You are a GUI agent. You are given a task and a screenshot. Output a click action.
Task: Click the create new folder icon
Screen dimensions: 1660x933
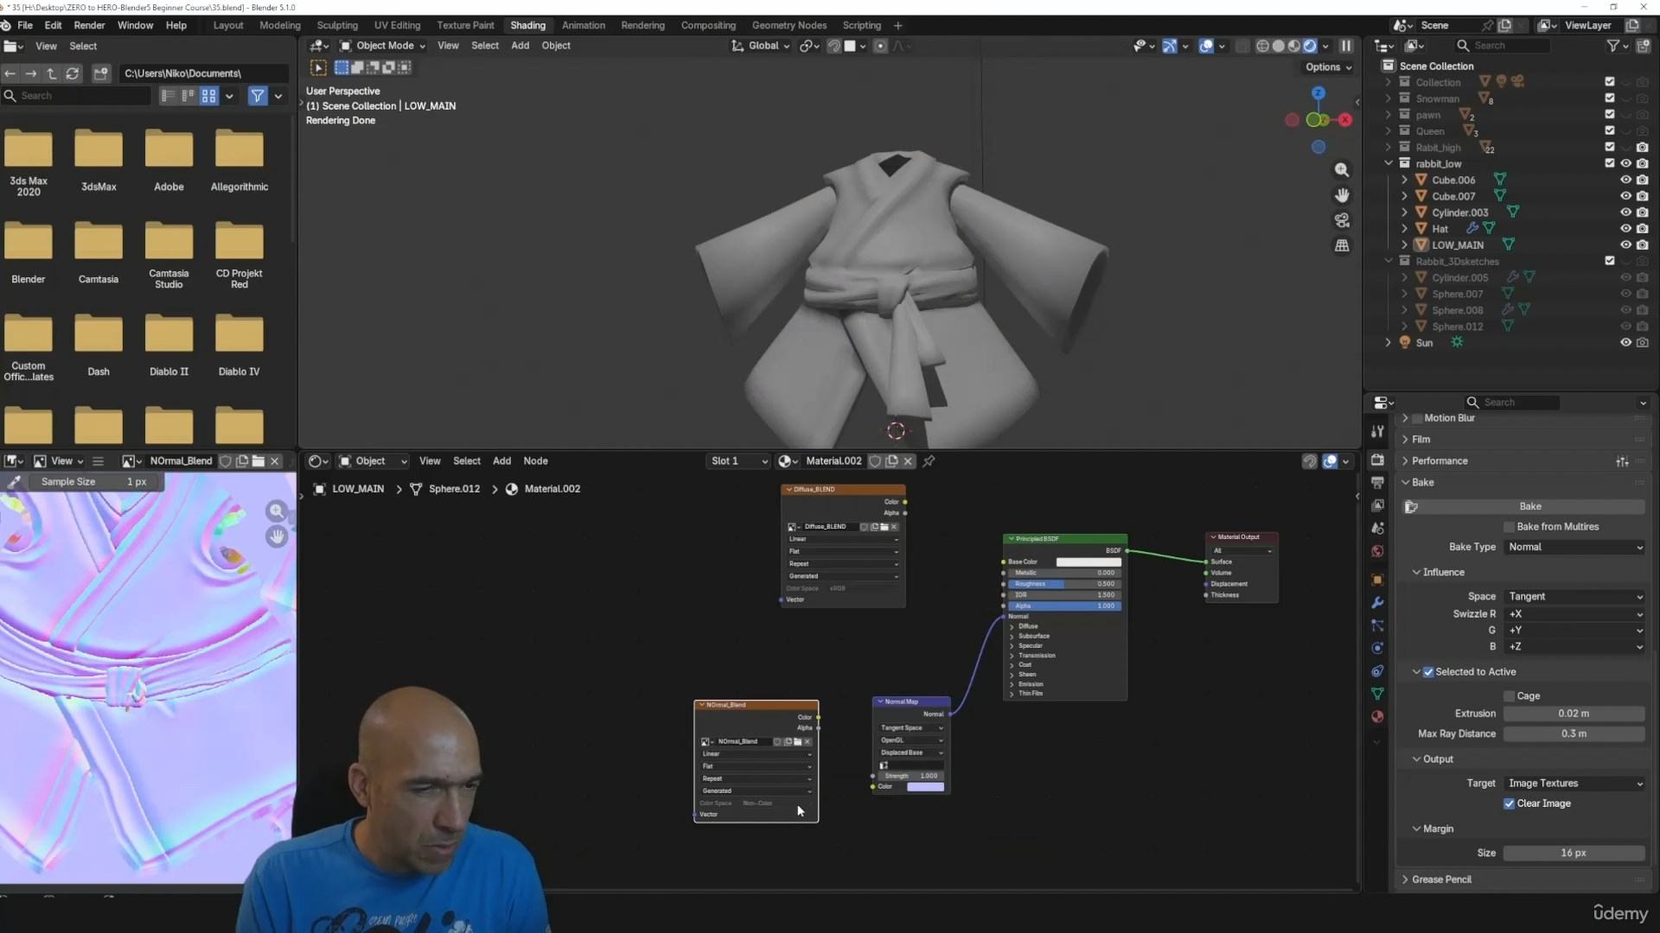(x=101, y=73)
